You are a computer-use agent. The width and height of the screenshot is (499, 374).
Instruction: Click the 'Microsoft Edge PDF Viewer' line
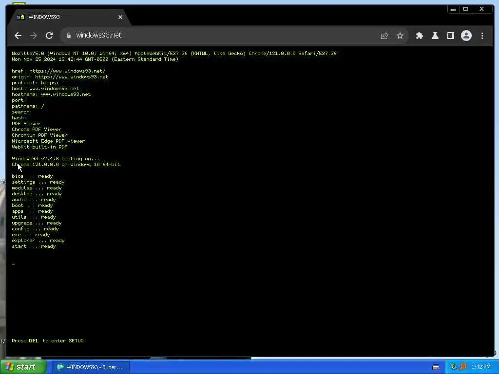tap(48, 141)
